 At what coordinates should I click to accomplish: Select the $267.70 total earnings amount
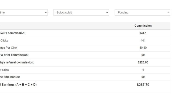[143, 85]
